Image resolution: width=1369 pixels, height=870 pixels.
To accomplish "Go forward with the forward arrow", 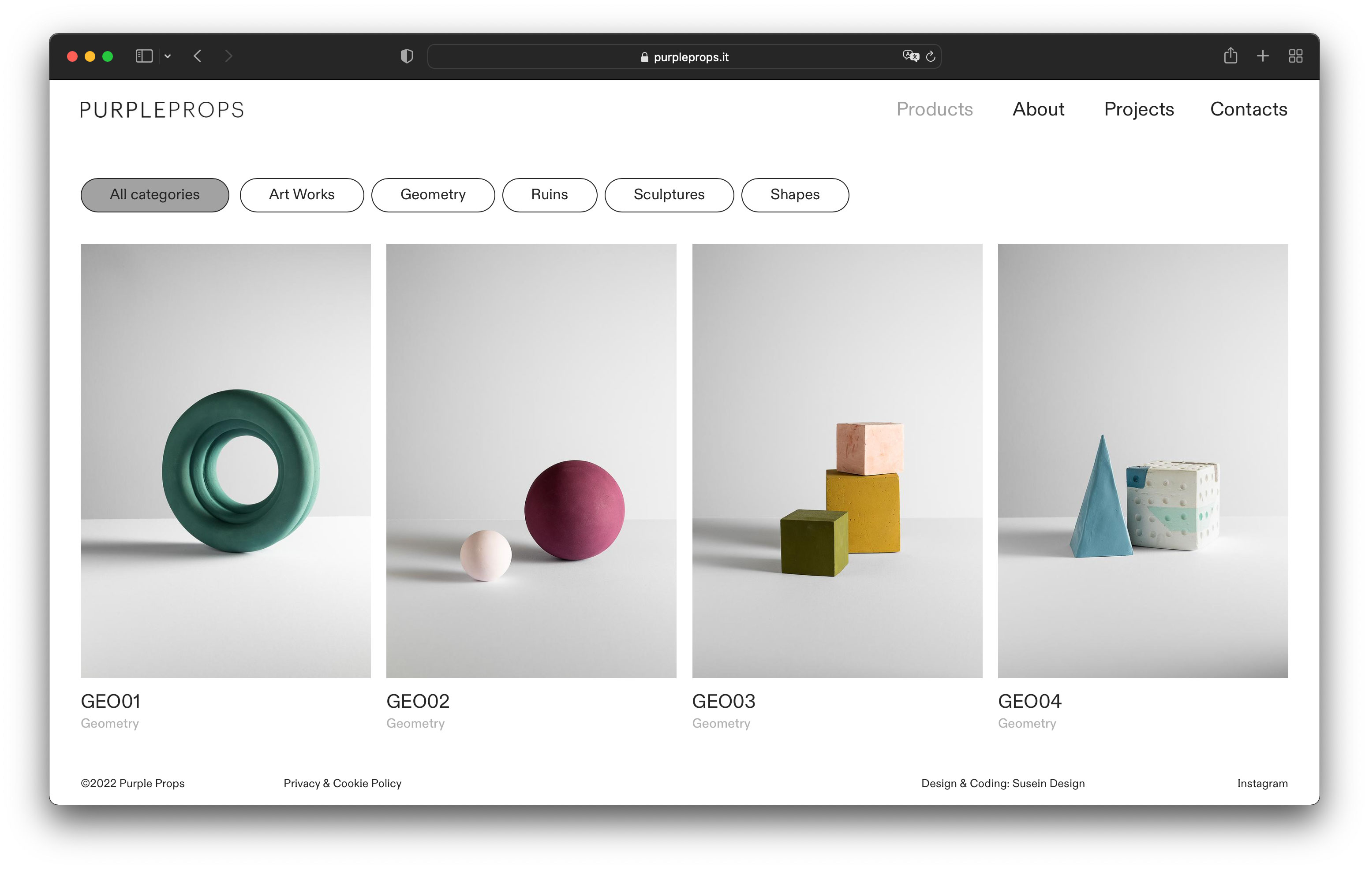I will [228, 56].
